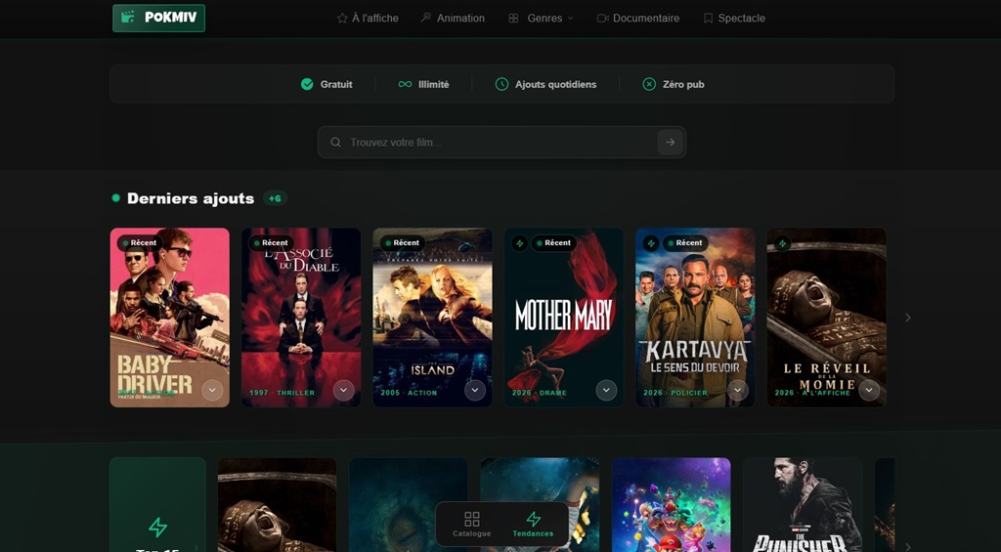Open the Spectacle menu item

[734, 18]
